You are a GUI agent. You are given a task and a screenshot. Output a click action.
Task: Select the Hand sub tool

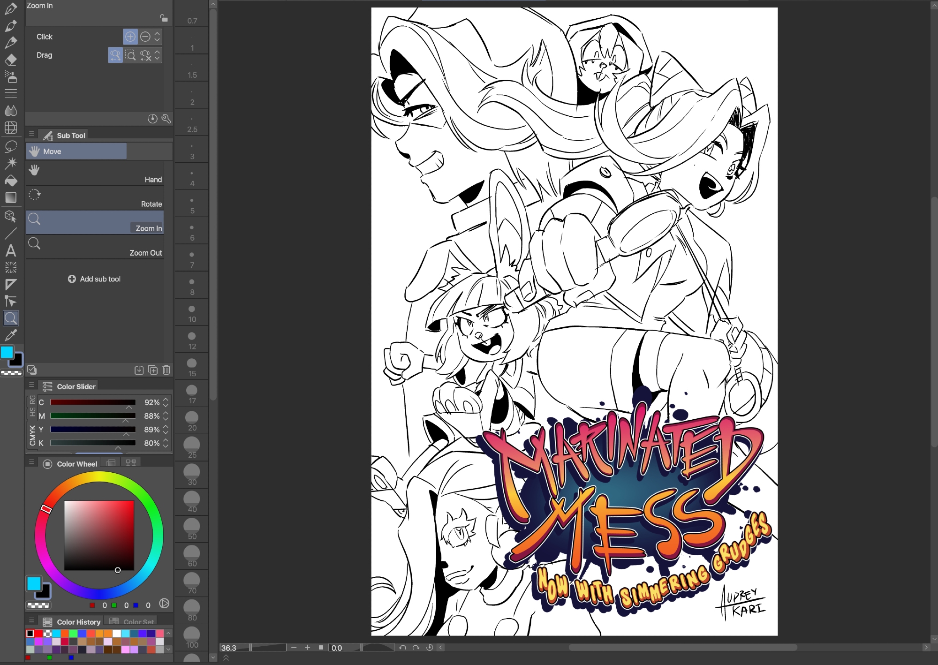click(x=95, y=174)
